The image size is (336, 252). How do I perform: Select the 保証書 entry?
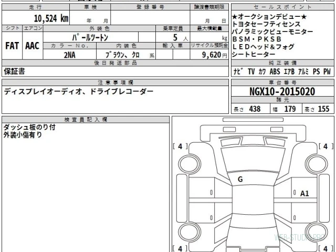pyautogui.click(x=14, y=71)
